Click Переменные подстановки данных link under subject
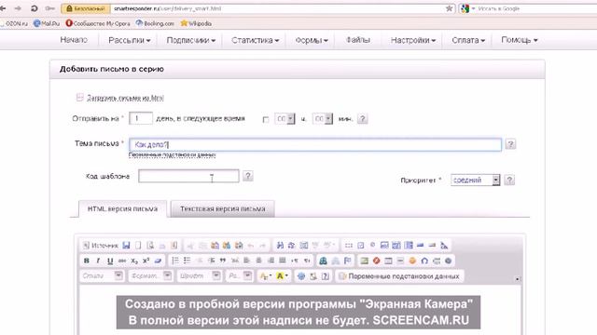The height and width of the screenshot is (335, 597). (x=172, y=155)
